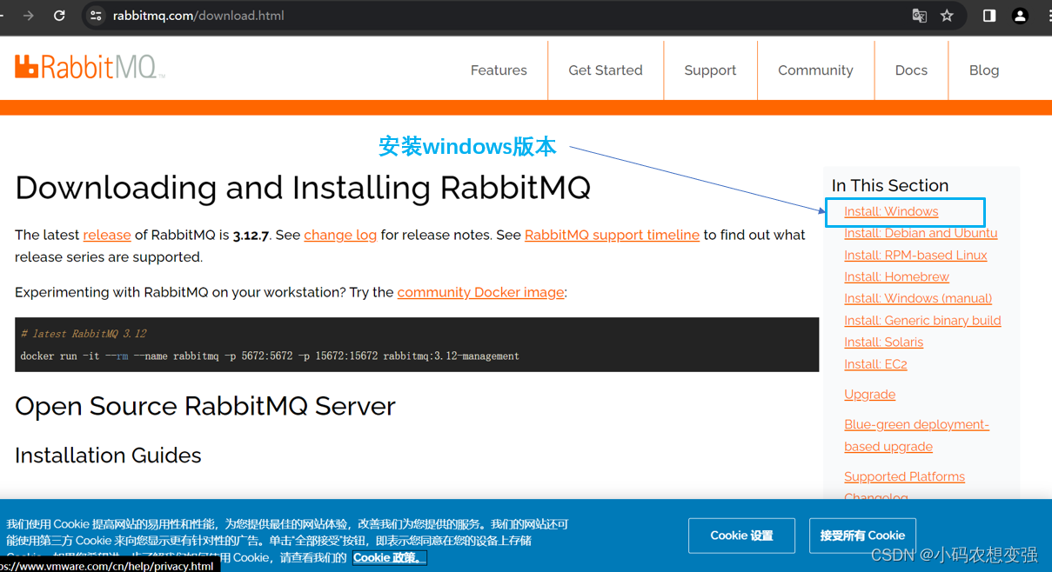This screenshot has height=572, width=1052.
Task: Open Install: Debian and Ubuntu
Action: pos(921,233)
